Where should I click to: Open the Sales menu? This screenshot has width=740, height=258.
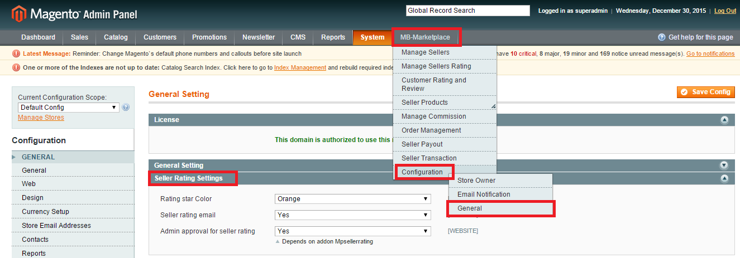79,37
